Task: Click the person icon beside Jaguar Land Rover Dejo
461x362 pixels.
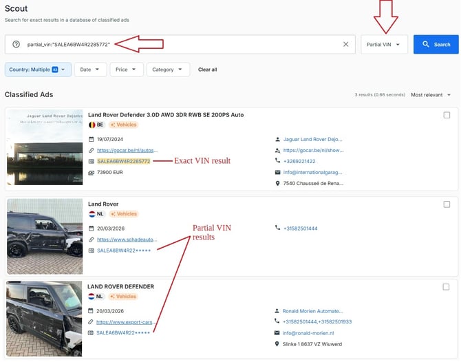Action: click(x=277, y=139)
